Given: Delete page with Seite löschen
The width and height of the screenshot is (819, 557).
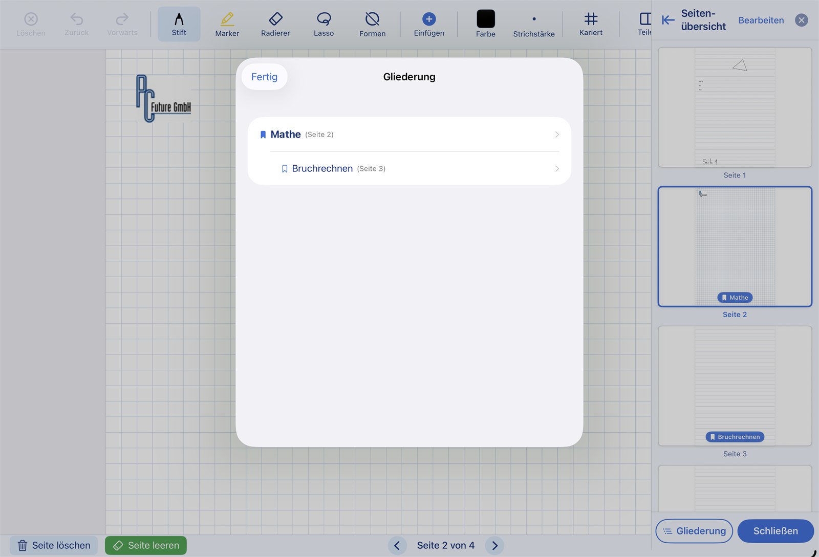Looking at the screenshot, I should coord(54,545).
